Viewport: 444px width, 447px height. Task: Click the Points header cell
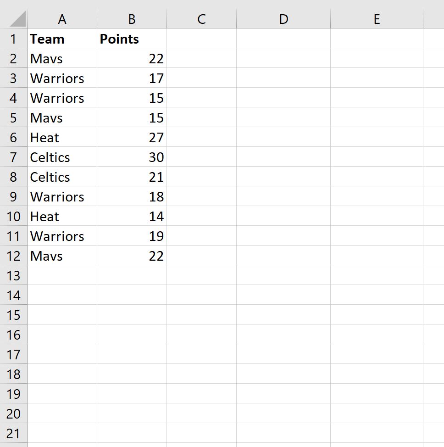132,39
